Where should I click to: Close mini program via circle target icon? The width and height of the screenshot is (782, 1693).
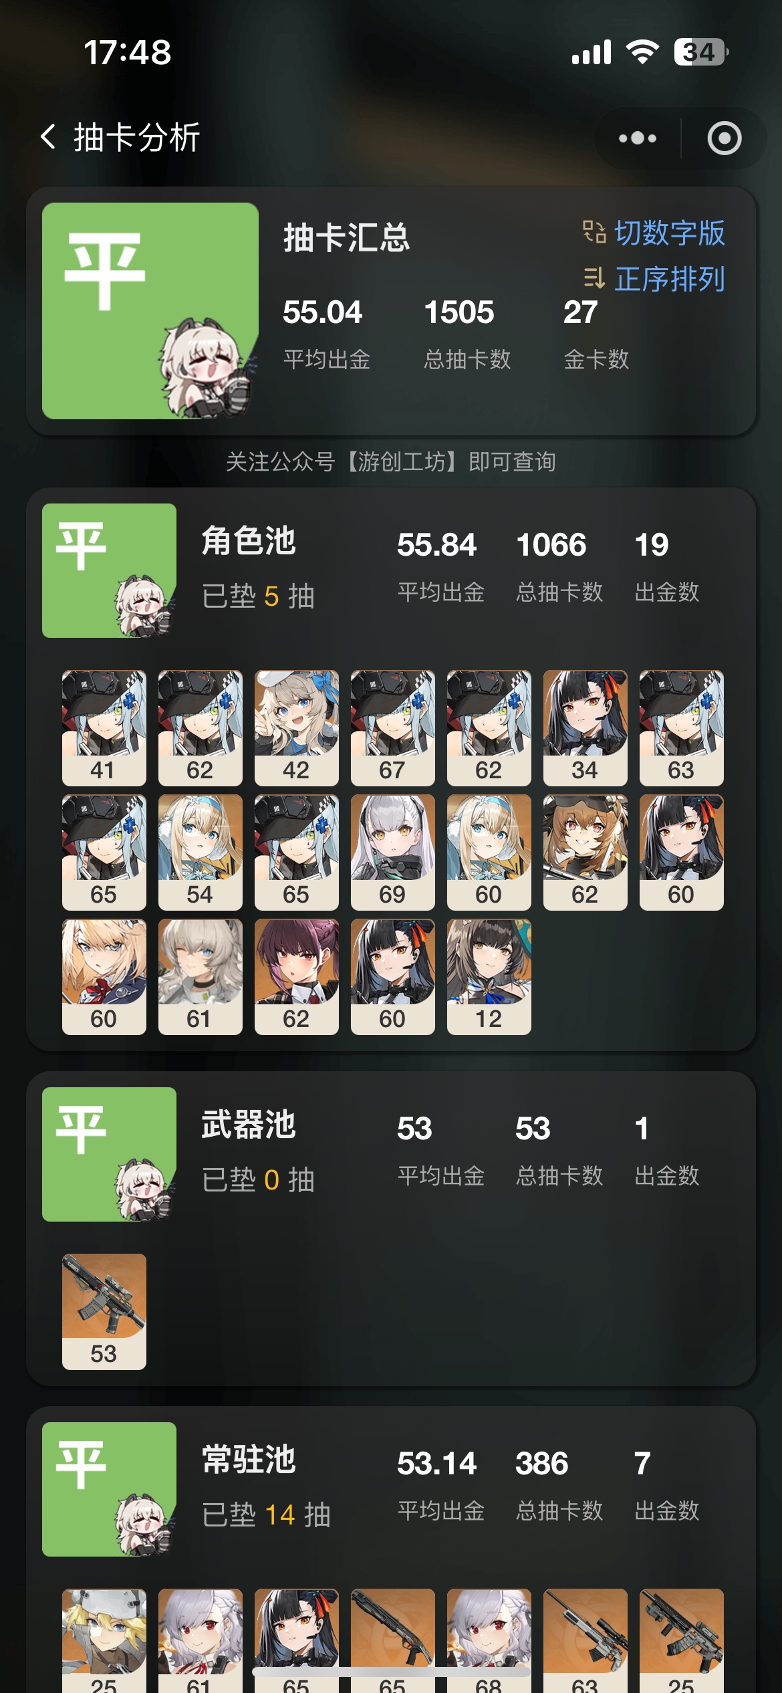point(725,138)
